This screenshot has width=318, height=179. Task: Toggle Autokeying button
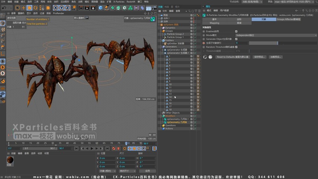(x=118, y=149)
